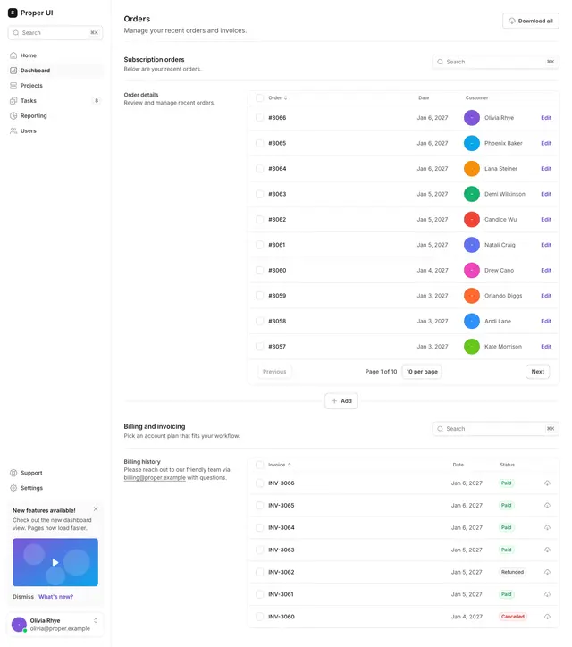Open Reporting in sidebar

click(55, 116)
